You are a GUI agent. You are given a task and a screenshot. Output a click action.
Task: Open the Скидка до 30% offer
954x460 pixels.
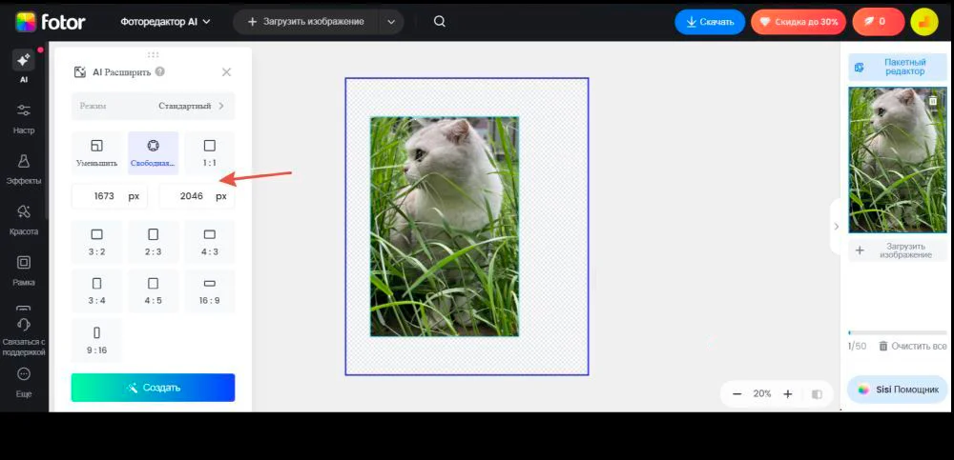pos(798,22)
